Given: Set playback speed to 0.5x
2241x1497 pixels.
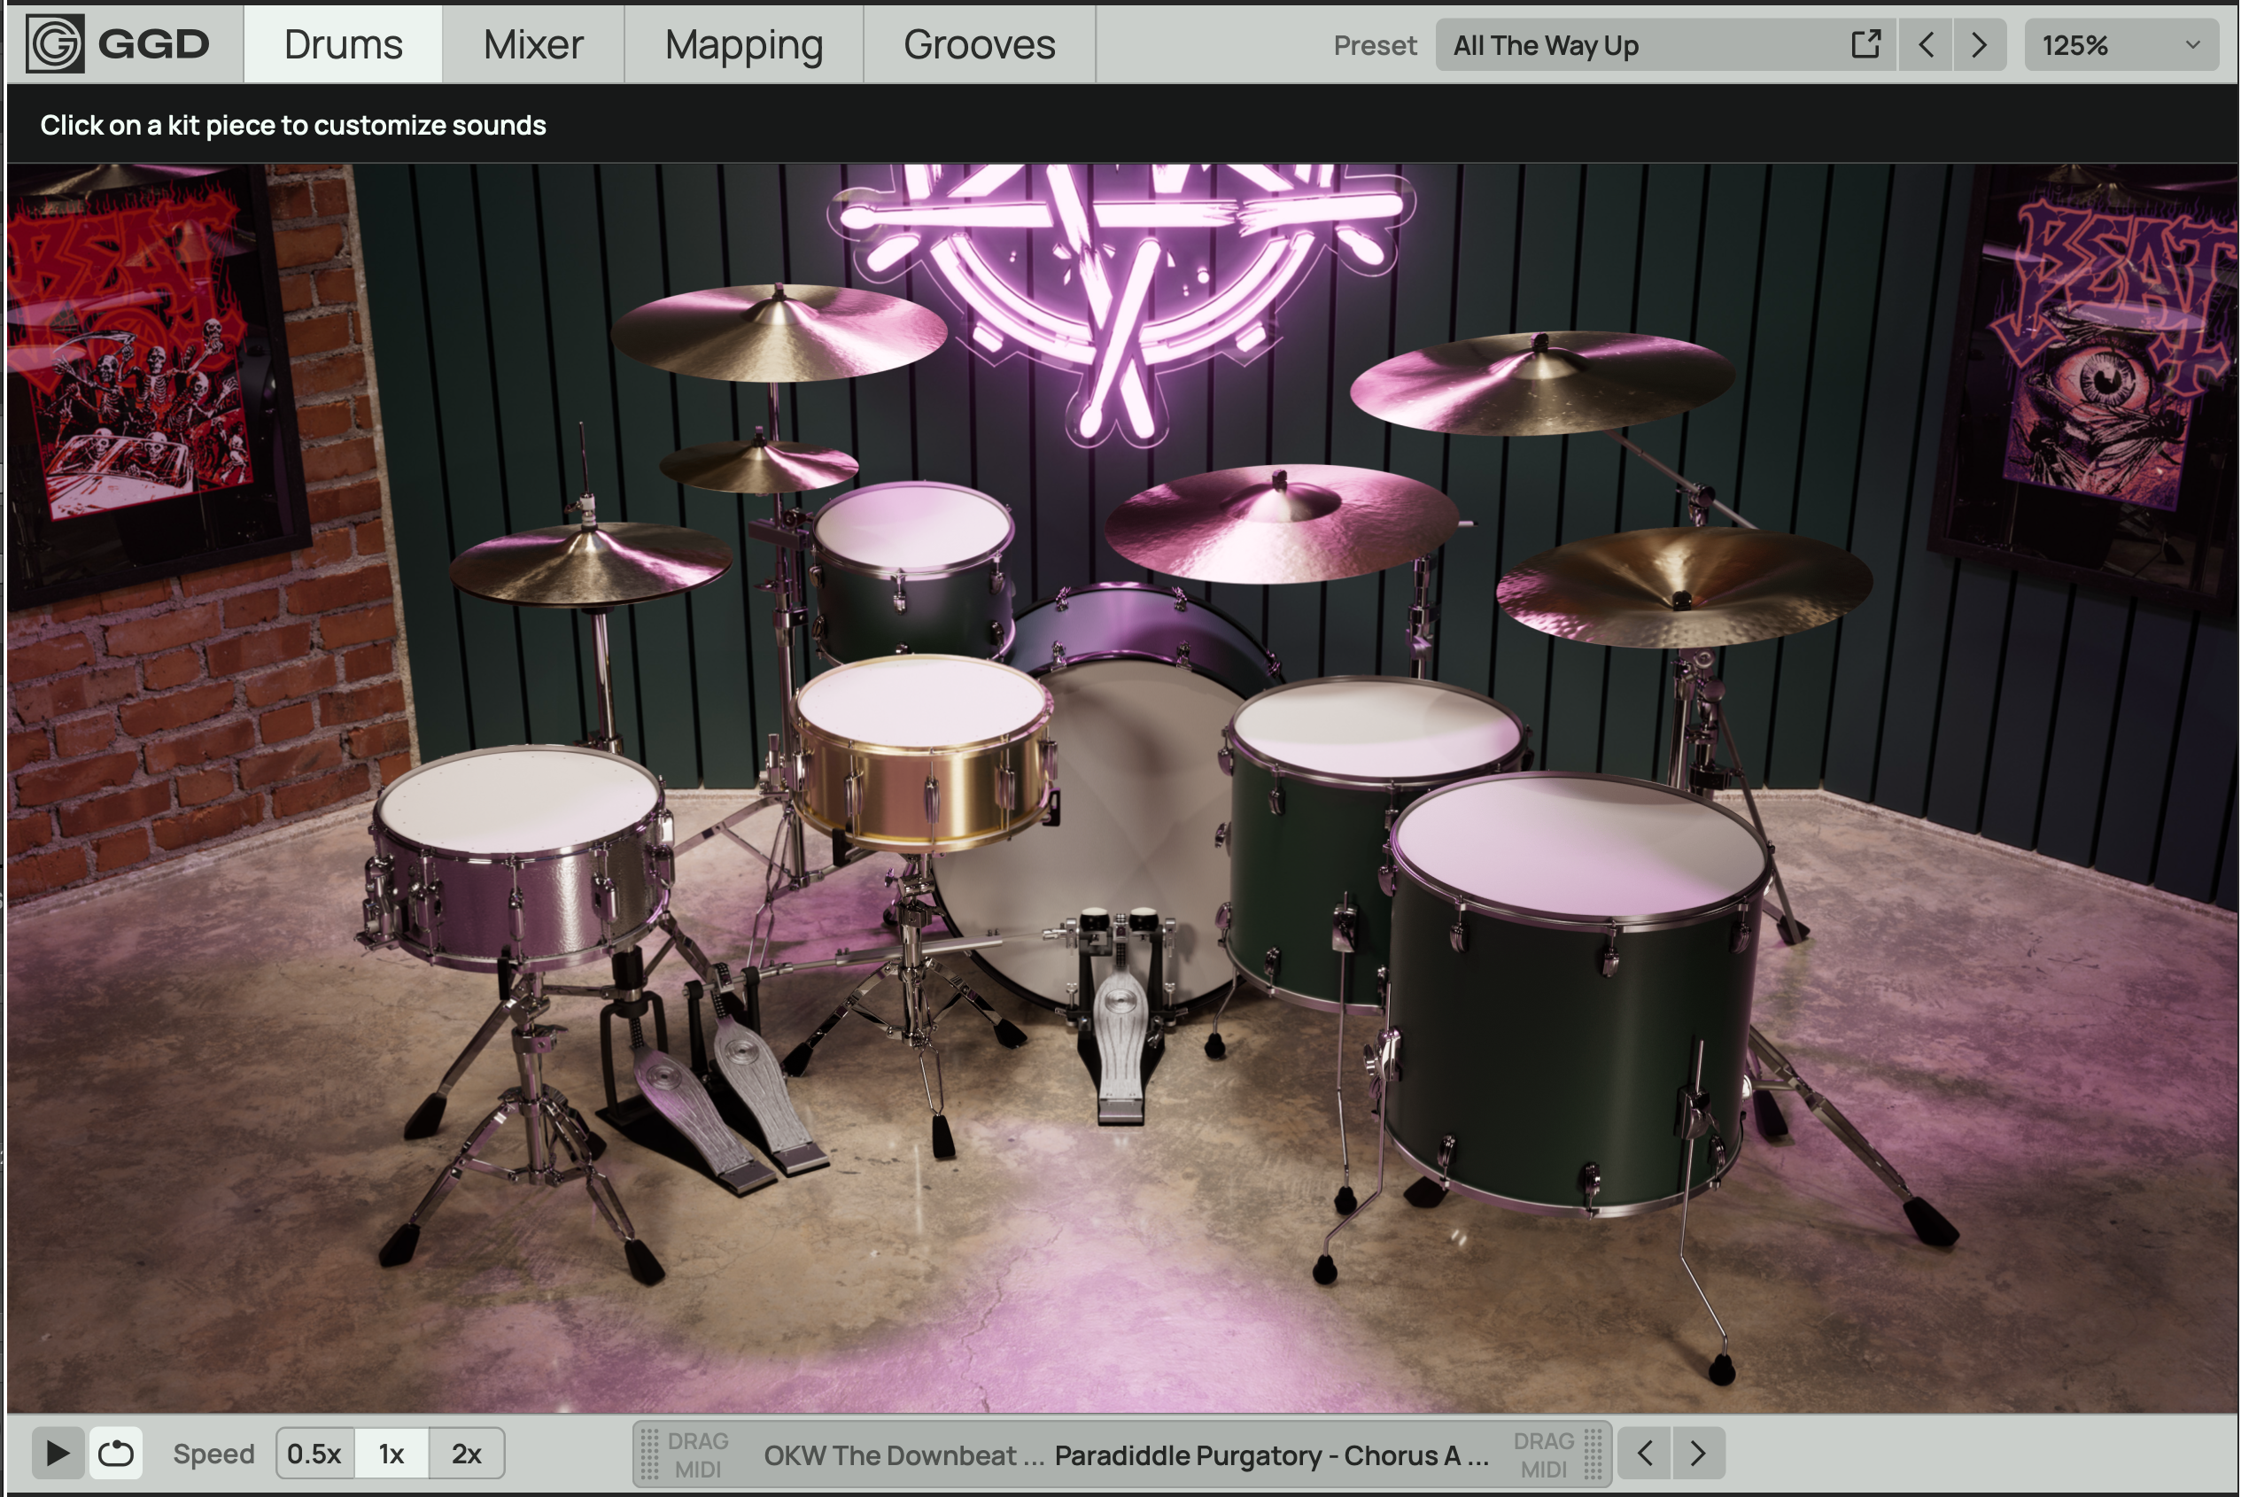Looking at the screenshot, I should click(315, 1453).
